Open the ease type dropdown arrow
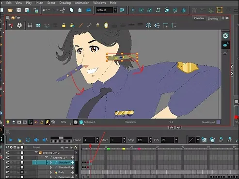Viewport: 239px width, 179px height. click(198, 140)
